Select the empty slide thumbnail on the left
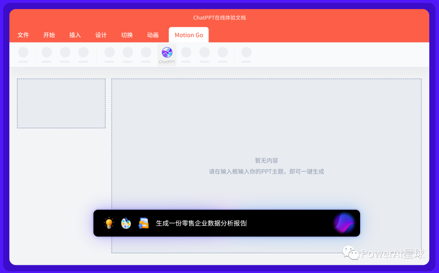The height and width of the screenshot is (273, 439). click(x=61, y=103)
